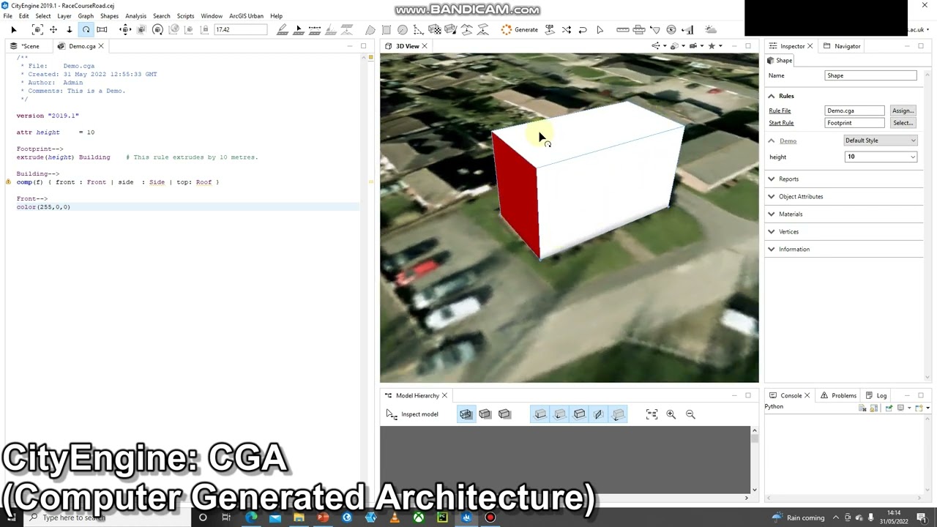Screen dimensions: 937x527
Task: Zoom in the Model Hierarchy view
Action: click(671, 414)
